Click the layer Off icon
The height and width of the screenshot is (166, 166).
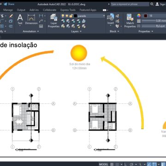tap(63, 21)
